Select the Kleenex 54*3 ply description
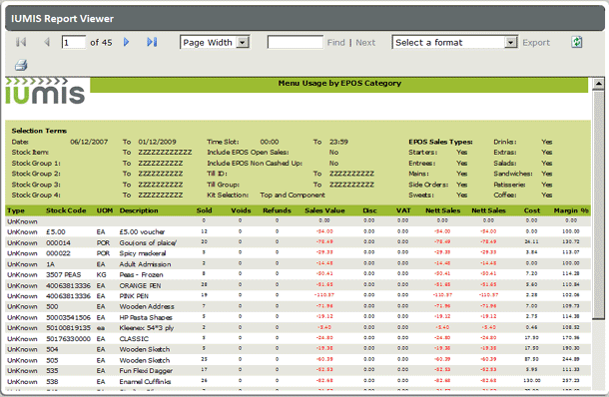Image resolution: width=609 pixels, height=397 pixels. pyautogui.click(x=147, y=328)
